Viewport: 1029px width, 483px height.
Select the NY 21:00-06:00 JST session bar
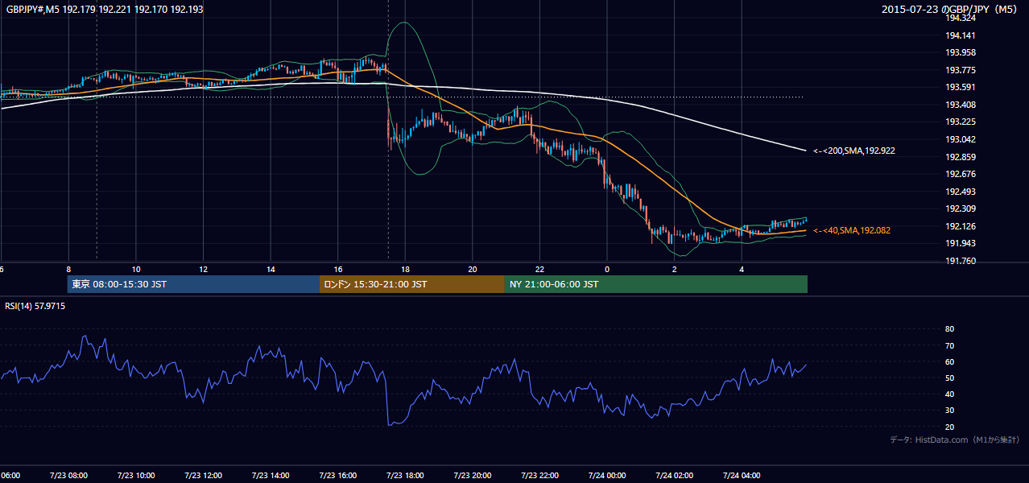point(656,284)
